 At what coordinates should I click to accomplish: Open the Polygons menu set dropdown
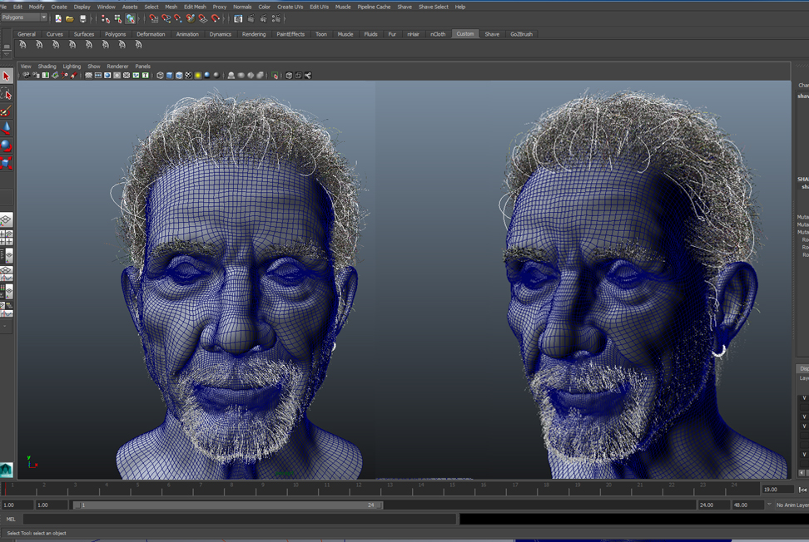pyautogui.click(x=24, y=17)
